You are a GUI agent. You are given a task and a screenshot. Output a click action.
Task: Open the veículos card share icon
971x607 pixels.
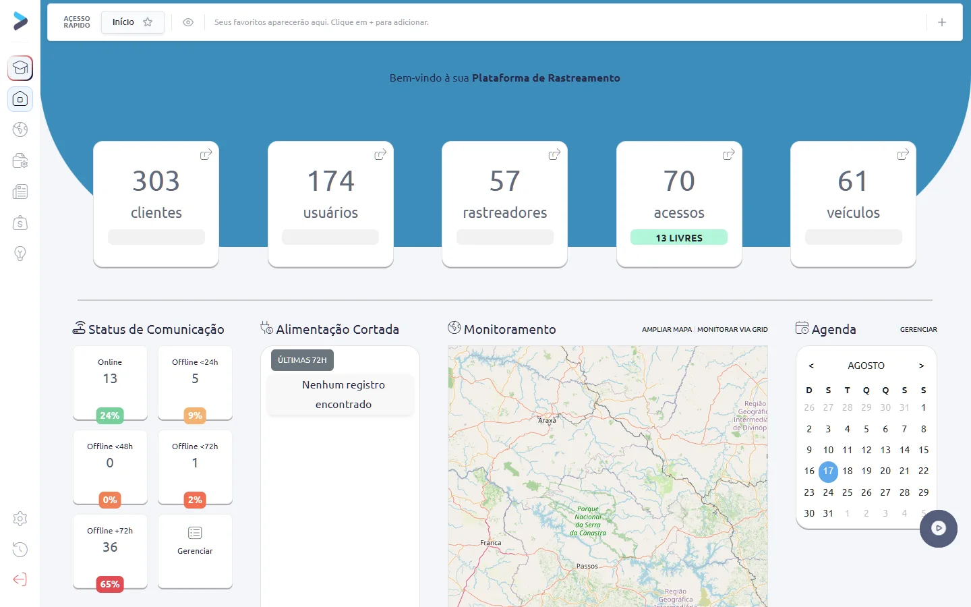(903, 154)
